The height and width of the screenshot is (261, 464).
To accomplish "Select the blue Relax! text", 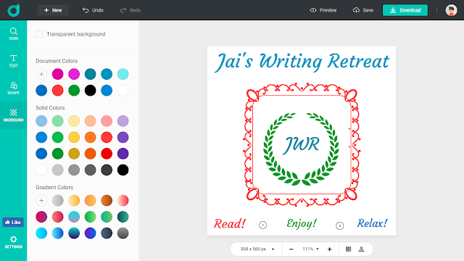I will 372,223.
